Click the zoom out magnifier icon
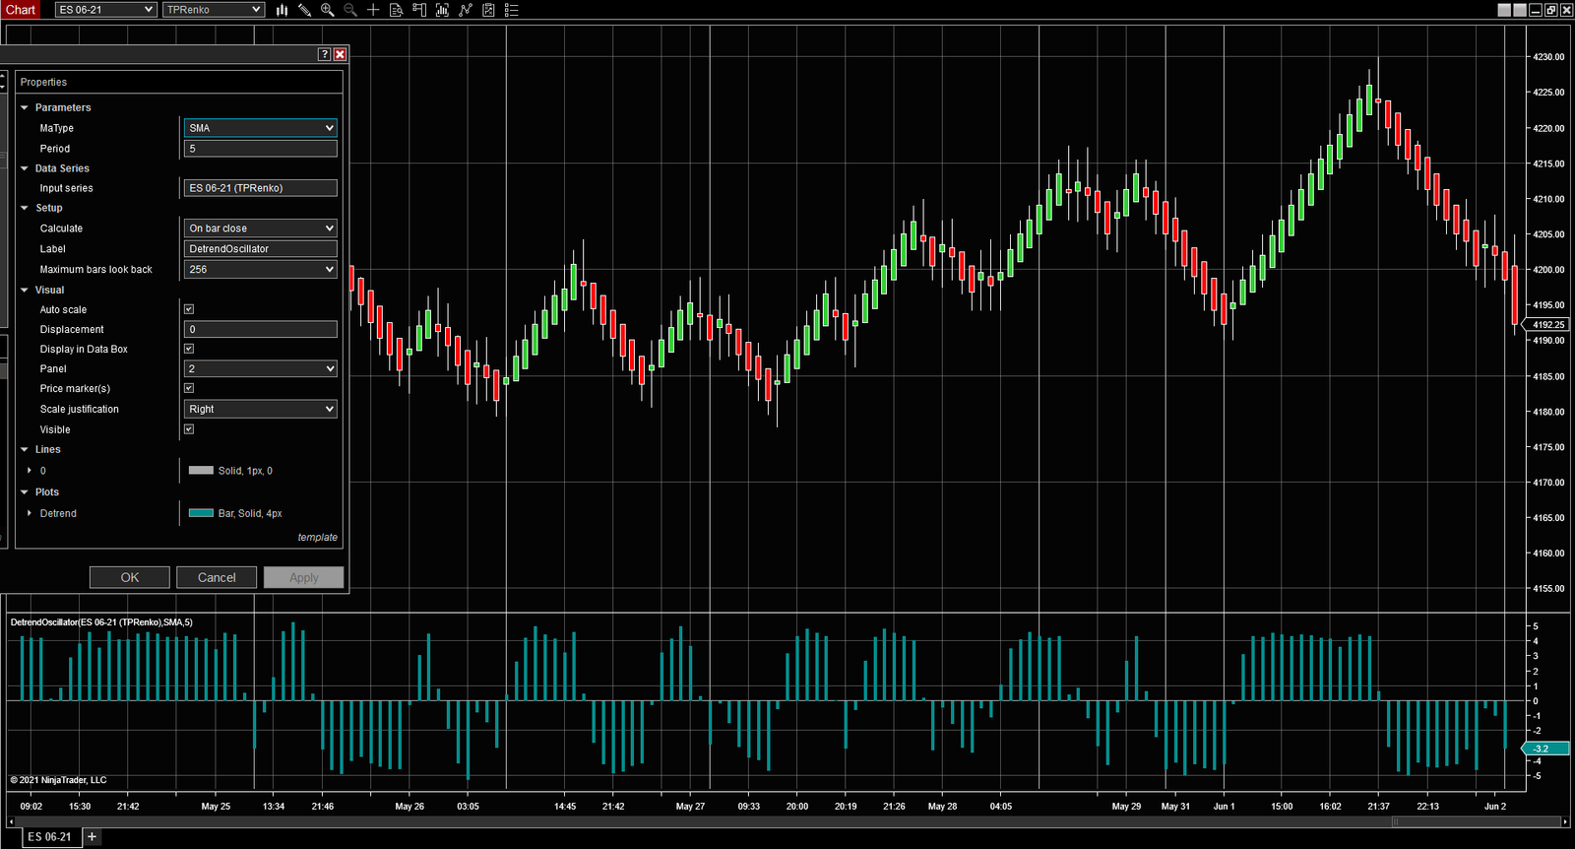This screenshot has height=849, width=1575. pos(349,10)
